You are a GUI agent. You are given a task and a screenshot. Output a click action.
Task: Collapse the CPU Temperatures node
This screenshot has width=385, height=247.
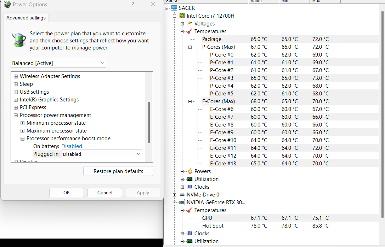point(182,31)
